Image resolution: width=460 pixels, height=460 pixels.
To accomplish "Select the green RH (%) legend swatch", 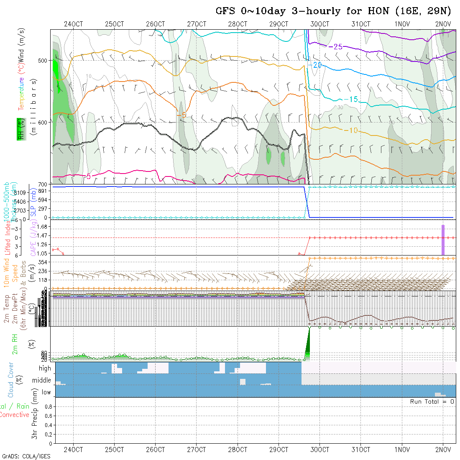I will coord(20,129).
